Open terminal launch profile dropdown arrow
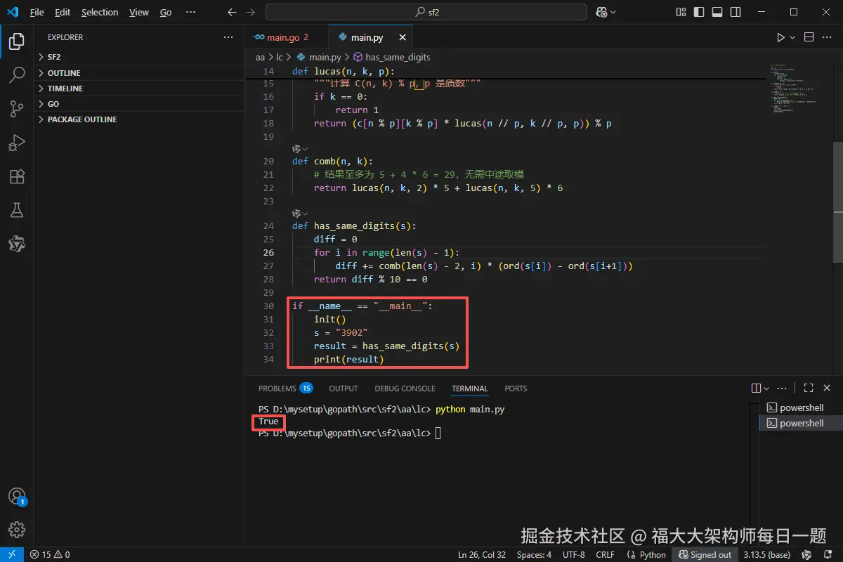 (766, 388)
